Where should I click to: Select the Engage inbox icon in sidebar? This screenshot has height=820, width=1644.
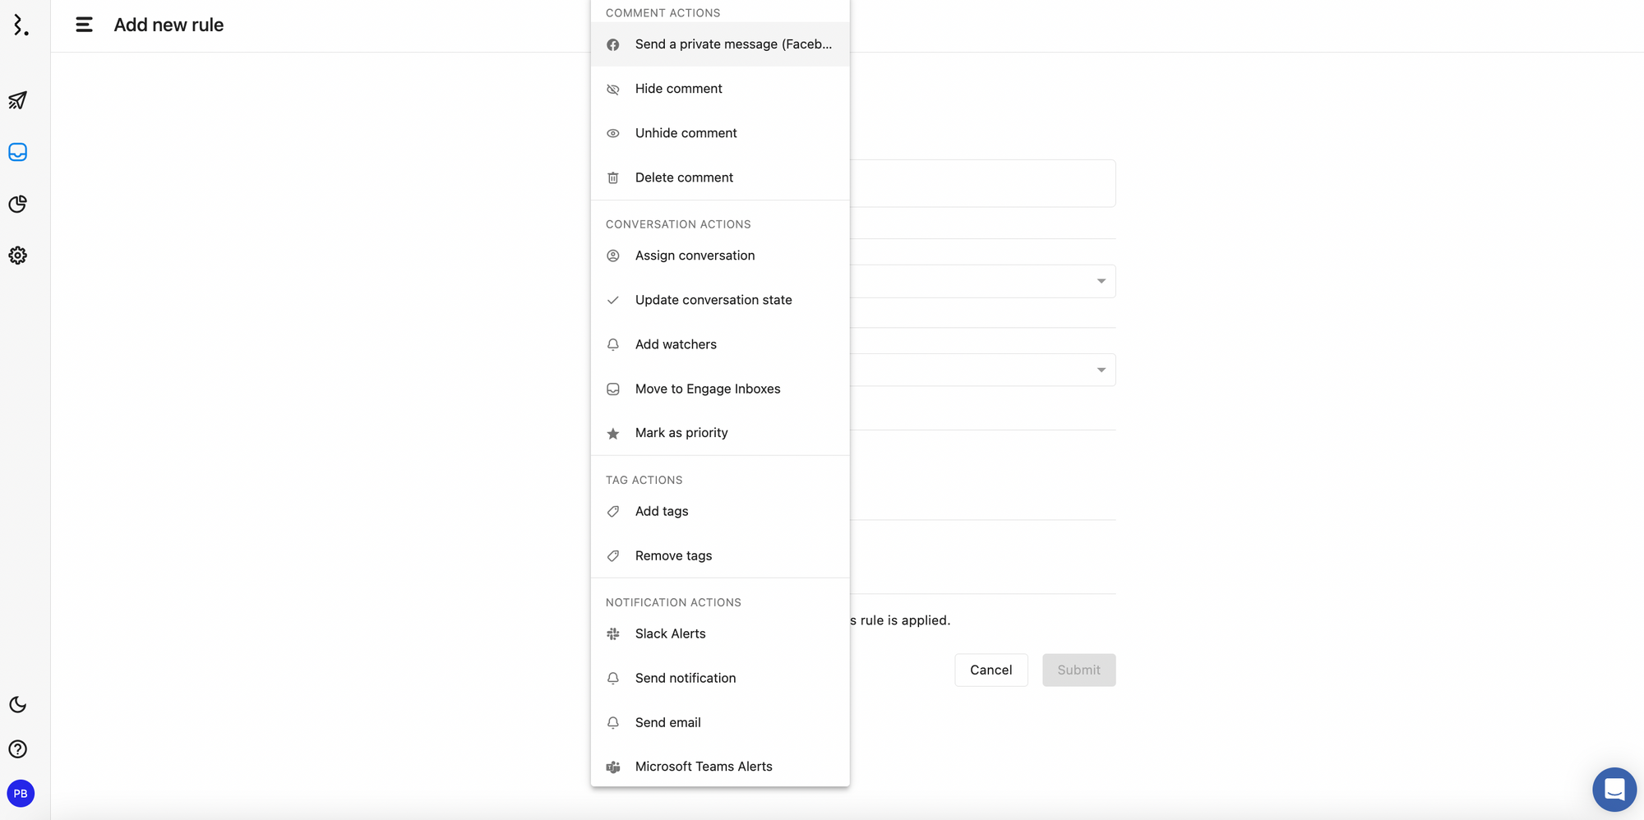pyautogui.click(x=17, y=152)
